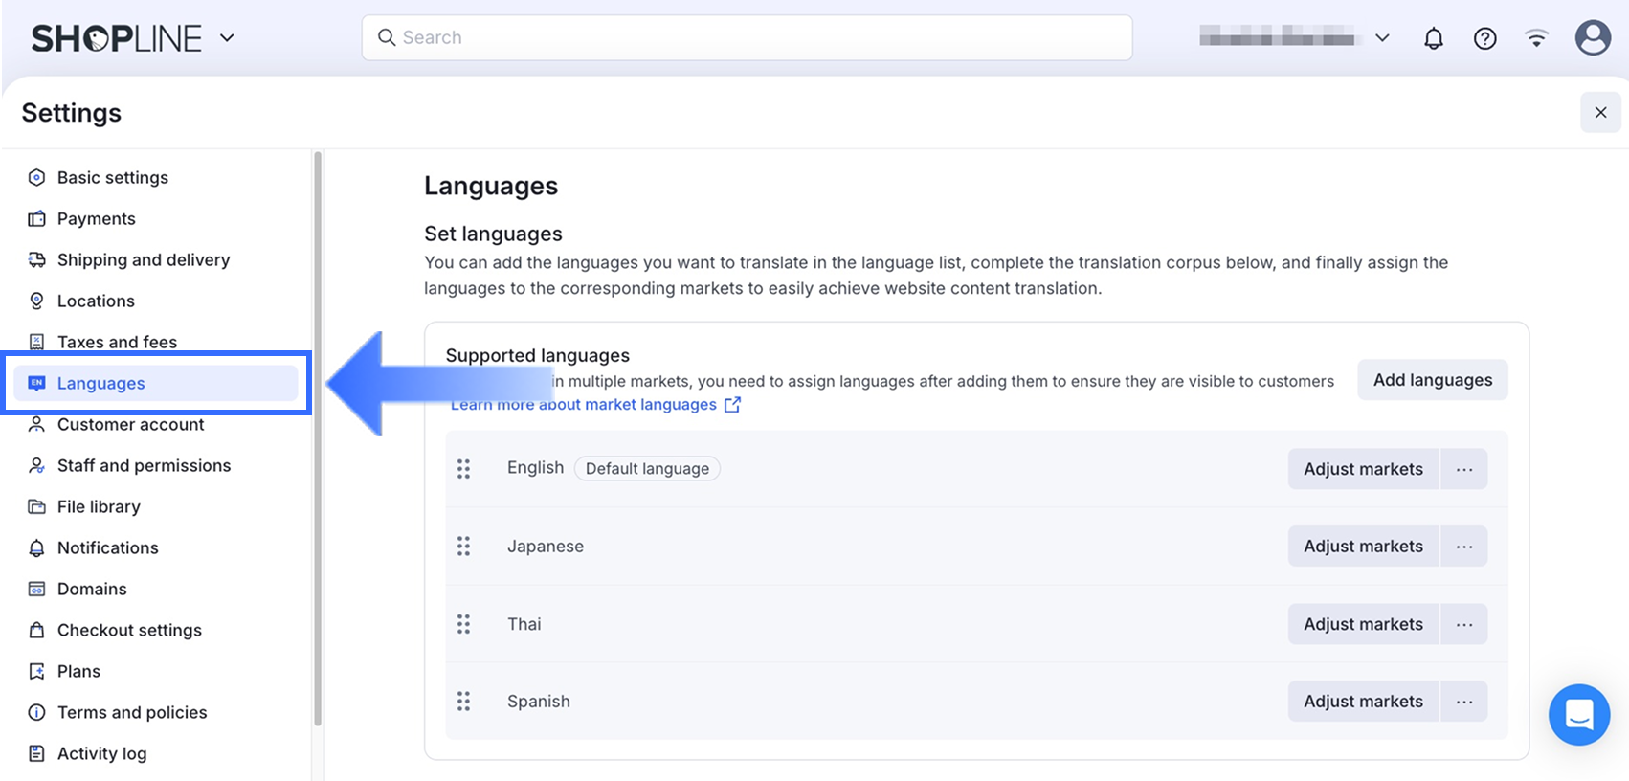Open the live chat bubble widget
The width and height of the screenshot is (1629, 781).
point(1579,714)
